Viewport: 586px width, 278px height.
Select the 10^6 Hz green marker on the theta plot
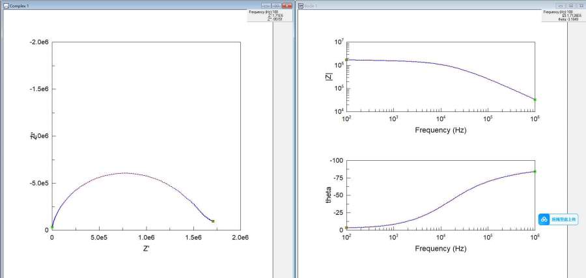pos(535,171)
